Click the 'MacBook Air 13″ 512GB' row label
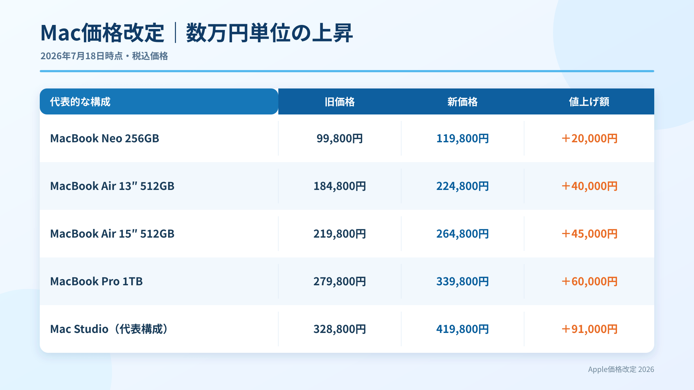The image size is (694, 390). tap(112, 186)
